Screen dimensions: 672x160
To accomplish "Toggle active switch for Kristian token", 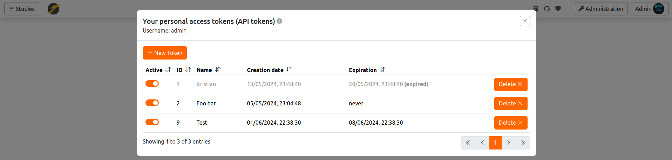I will (152, 84).
